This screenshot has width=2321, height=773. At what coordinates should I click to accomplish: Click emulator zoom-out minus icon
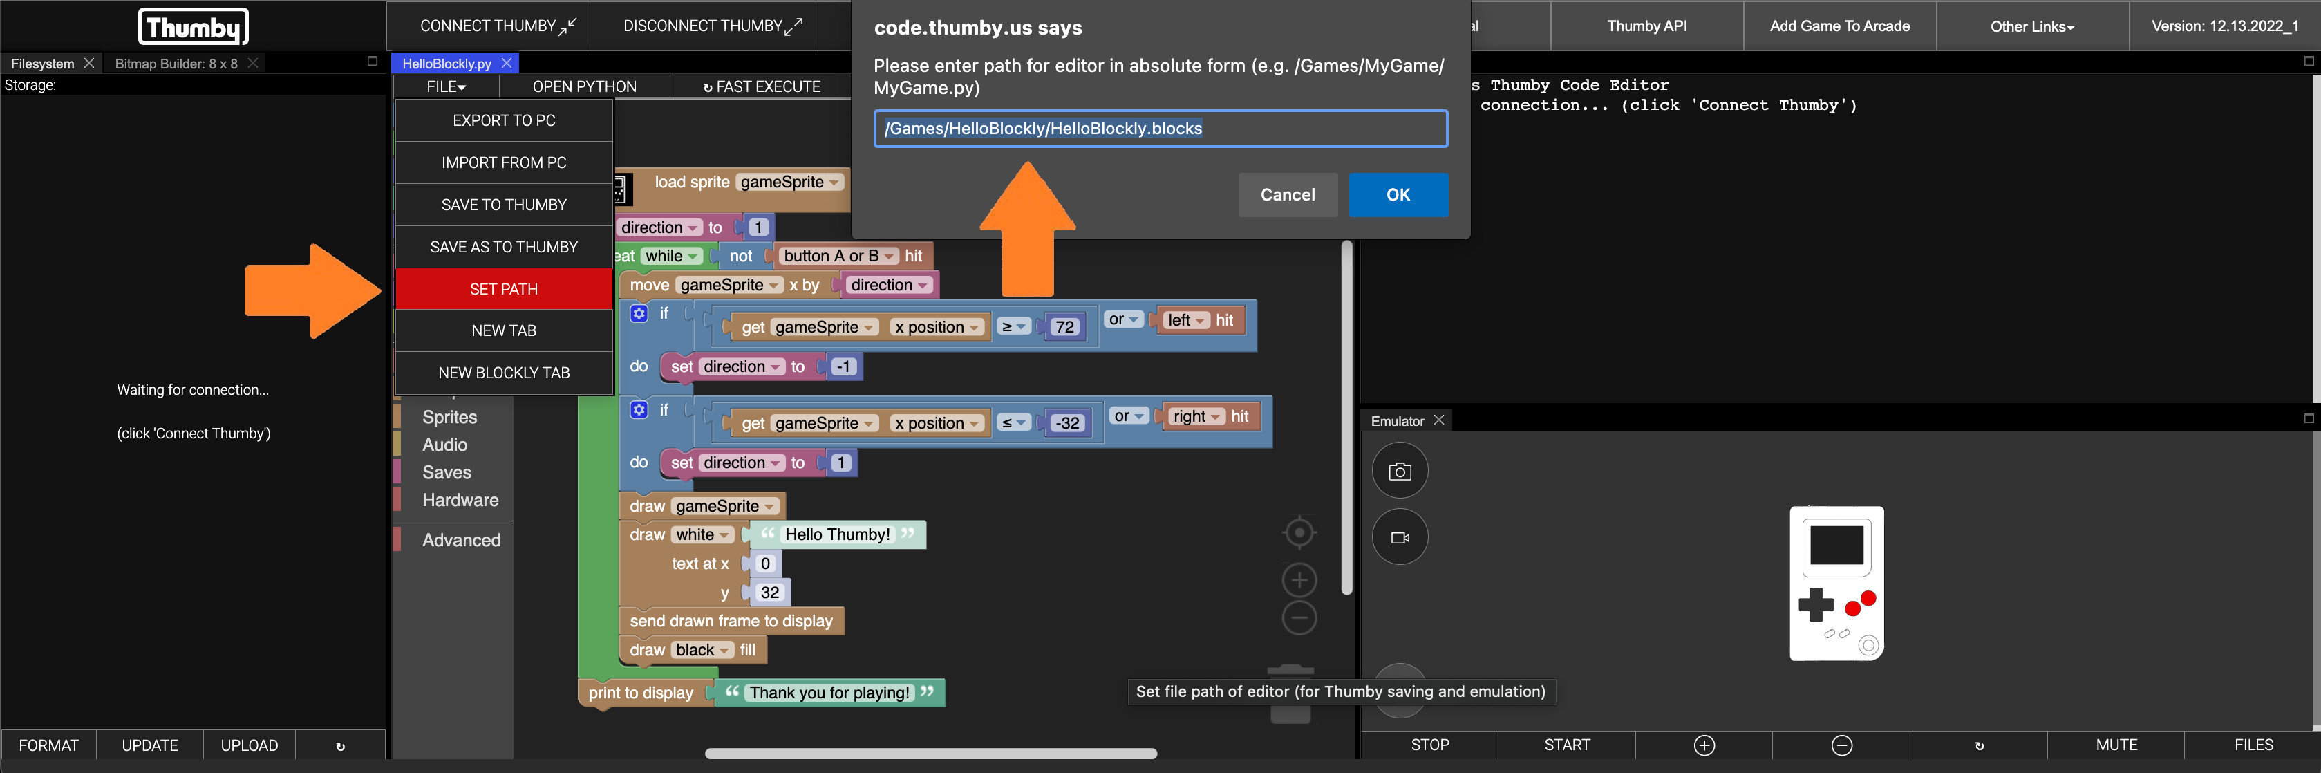pos(1841,745)
